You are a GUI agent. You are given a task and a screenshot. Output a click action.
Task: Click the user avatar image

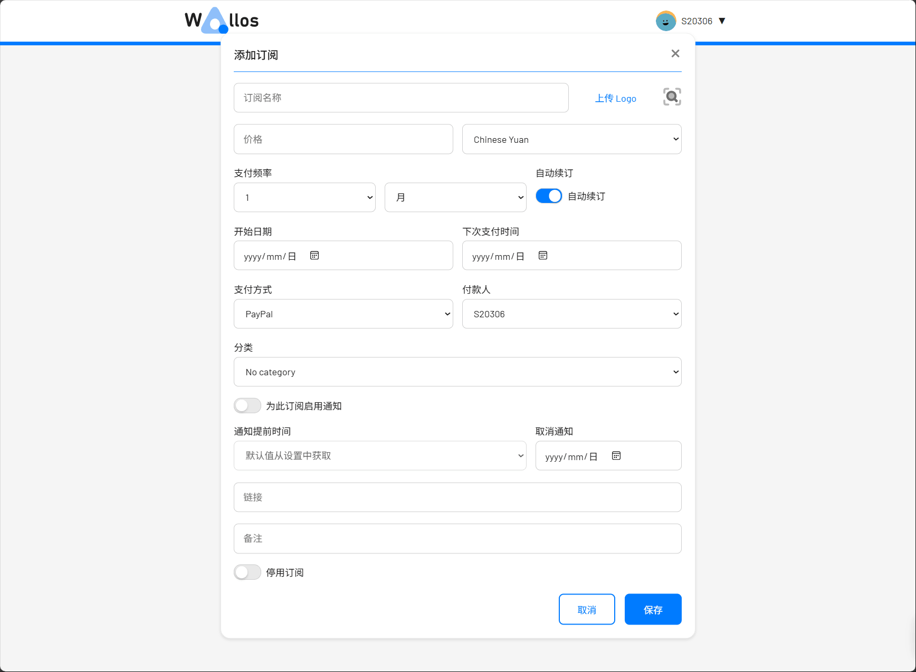665,21
